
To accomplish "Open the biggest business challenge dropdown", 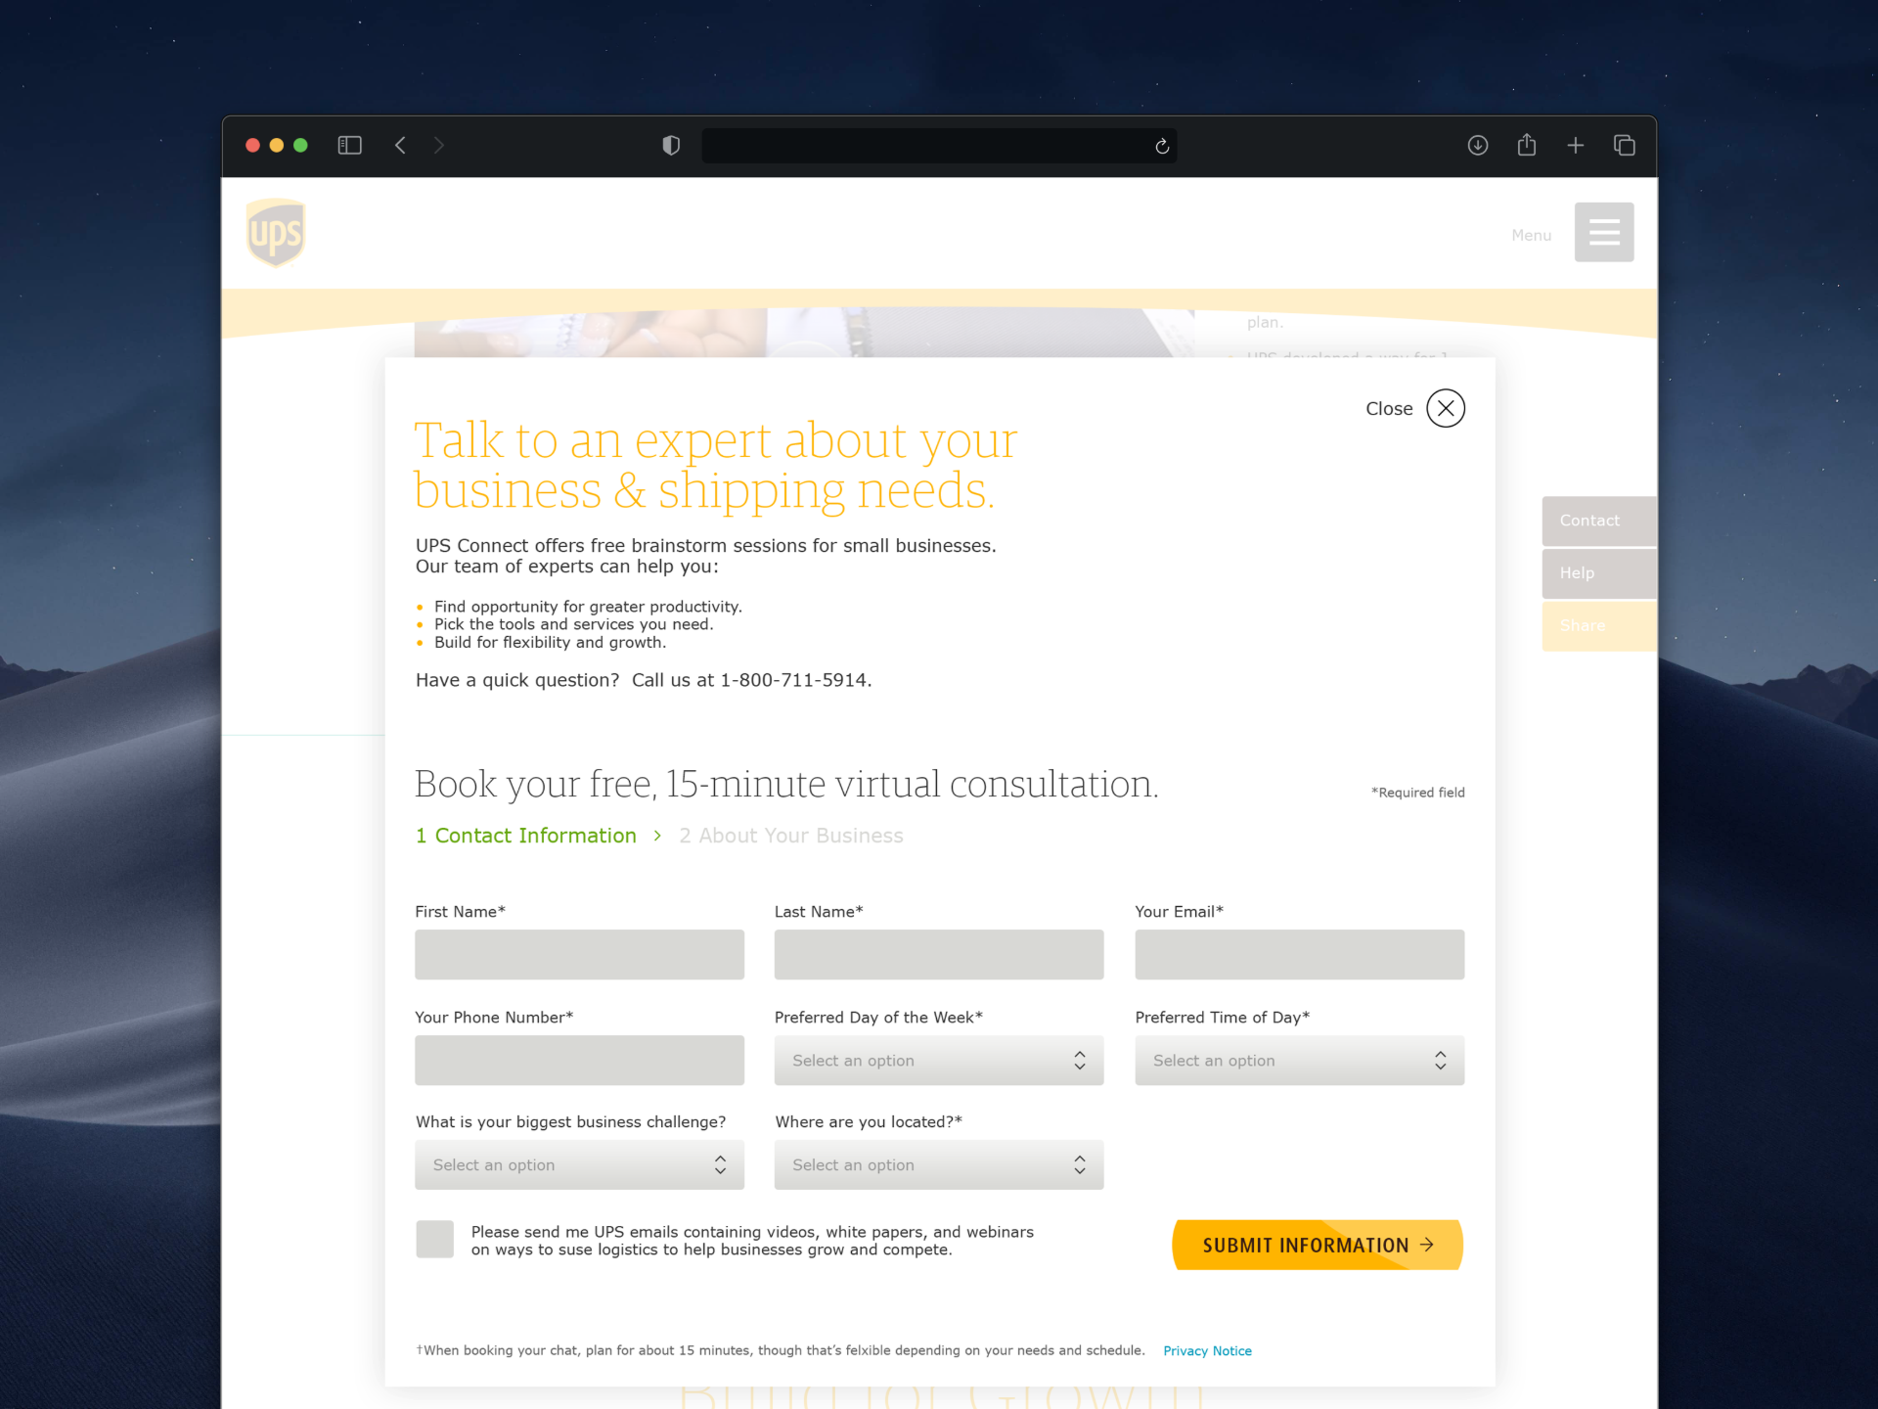I will 579,1165.
